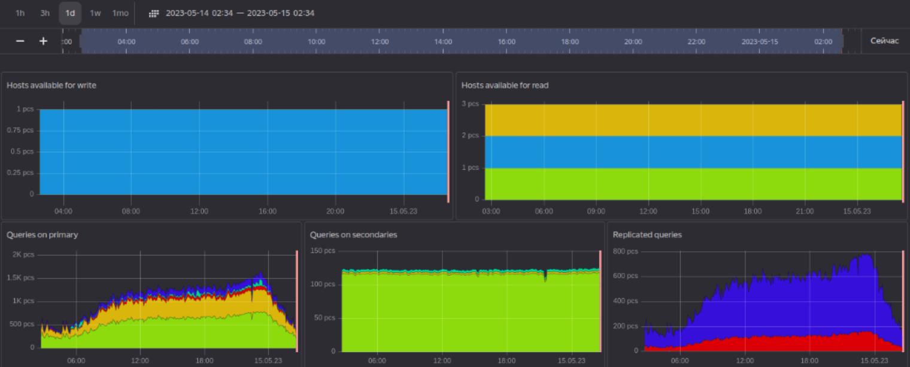Click the zoom in plus icon
This screenshot has height=367, width=910.
(x=43, y=41)
